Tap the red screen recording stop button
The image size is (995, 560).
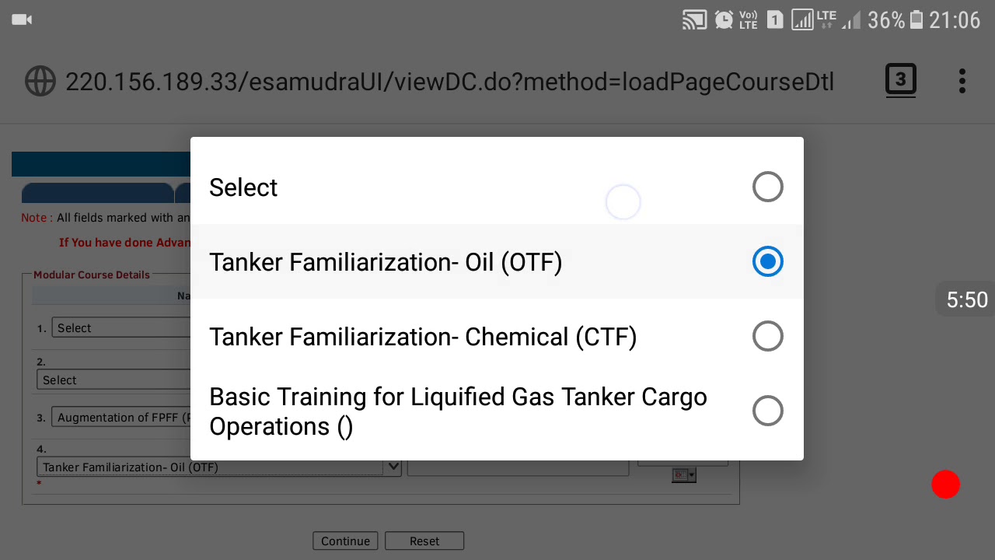point(946,485)
